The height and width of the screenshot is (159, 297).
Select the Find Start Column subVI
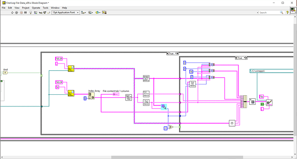click(193, 84)
